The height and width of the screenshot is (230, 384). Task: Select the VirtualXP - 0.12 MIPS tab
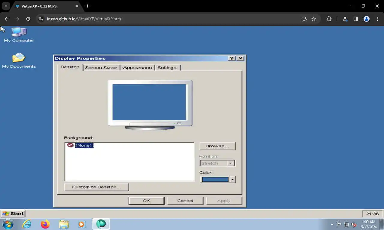[x=46, y=6]
